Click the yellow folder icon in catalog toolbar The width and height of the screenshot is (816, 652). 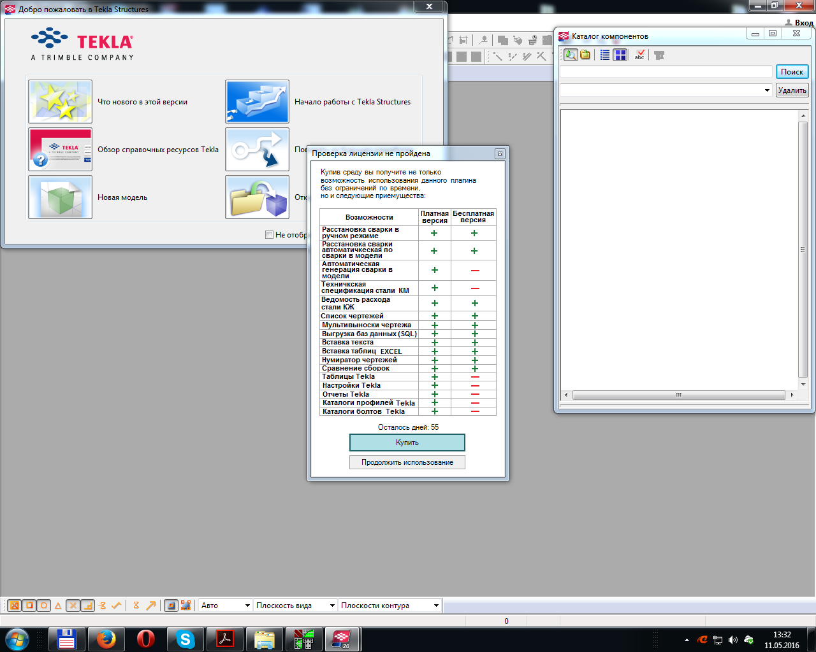[x=585, y=55]
